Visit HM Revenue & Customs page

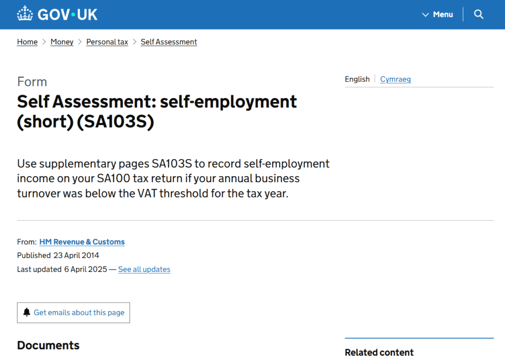82,242
